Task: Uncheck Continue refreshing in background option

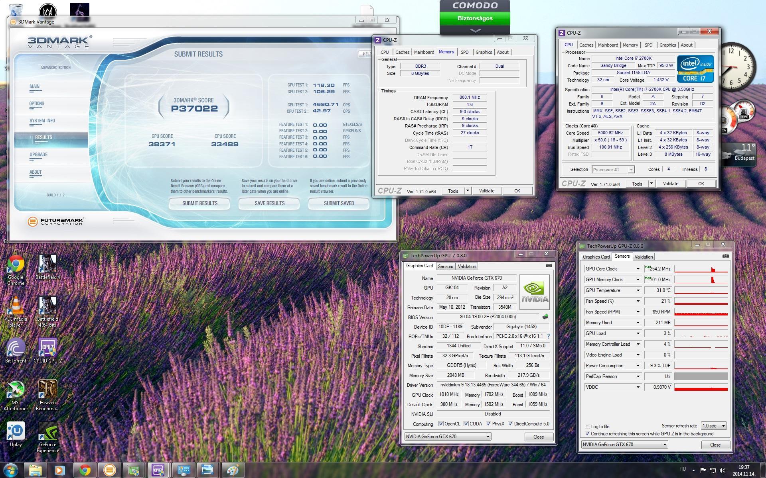Action: click(587, 434)
